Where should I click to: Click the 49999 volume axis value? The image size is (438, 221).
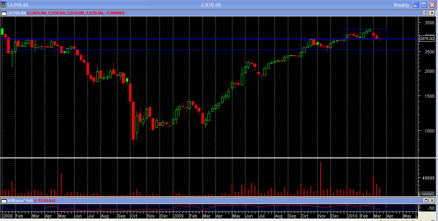[x=429, y=178]
